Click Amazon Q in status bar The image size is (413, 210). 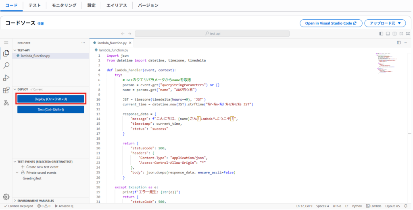pyautogui.click(x=64, y=206)
